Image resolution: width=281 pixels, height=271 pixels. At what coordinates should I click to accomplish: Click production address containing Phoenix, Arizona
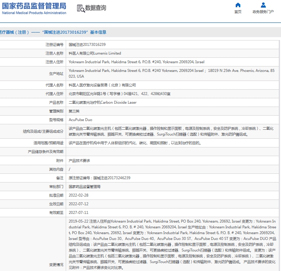point(172,73)
